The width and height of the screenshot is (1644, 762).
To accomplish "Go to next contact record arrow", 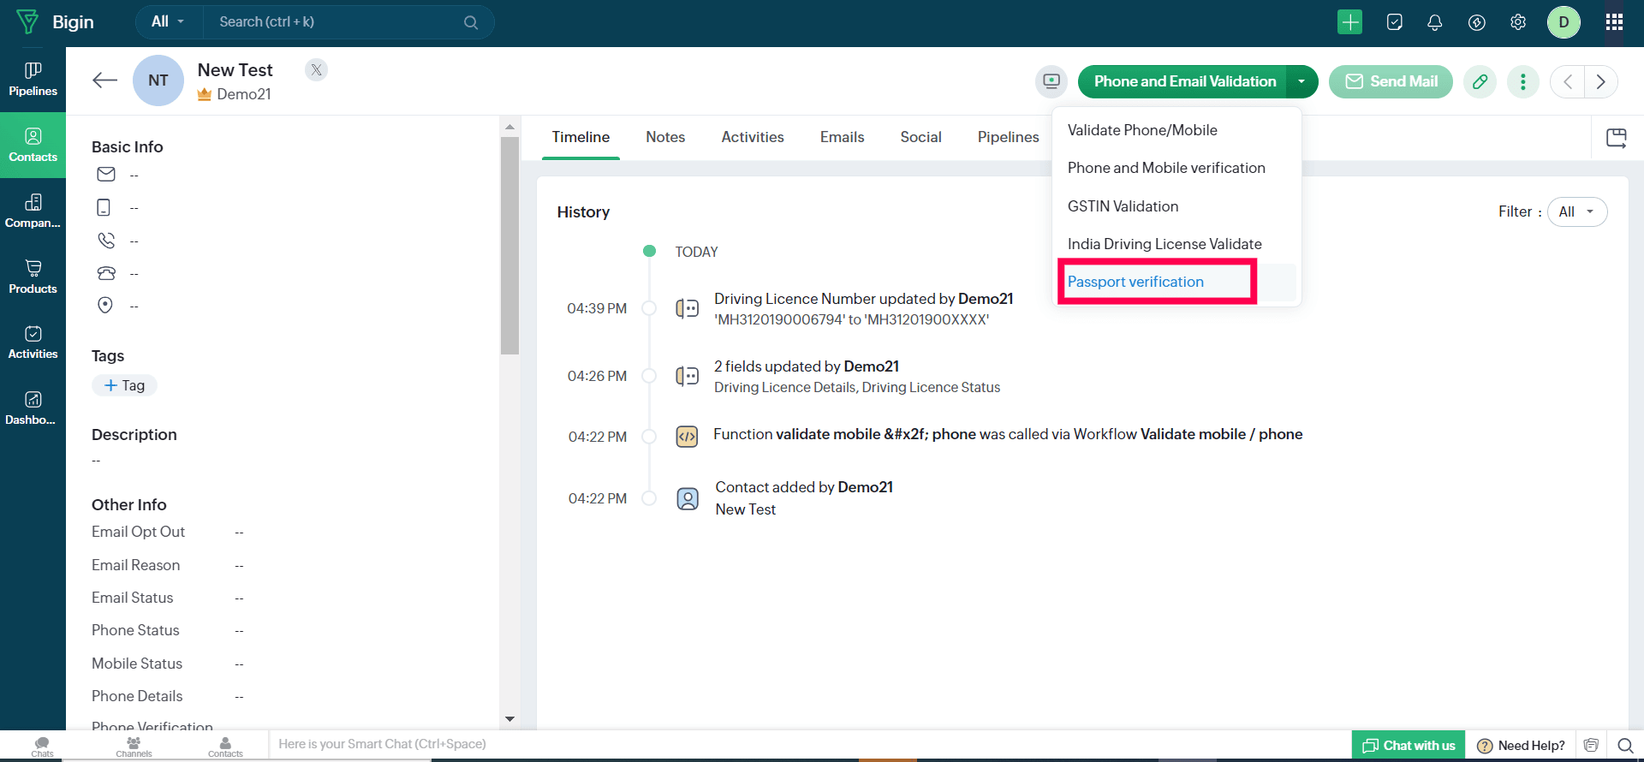I will (1600, 81).
